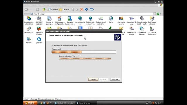Open Dispositivos de juego icon
The image size is (187, 105).
point(131,20)
